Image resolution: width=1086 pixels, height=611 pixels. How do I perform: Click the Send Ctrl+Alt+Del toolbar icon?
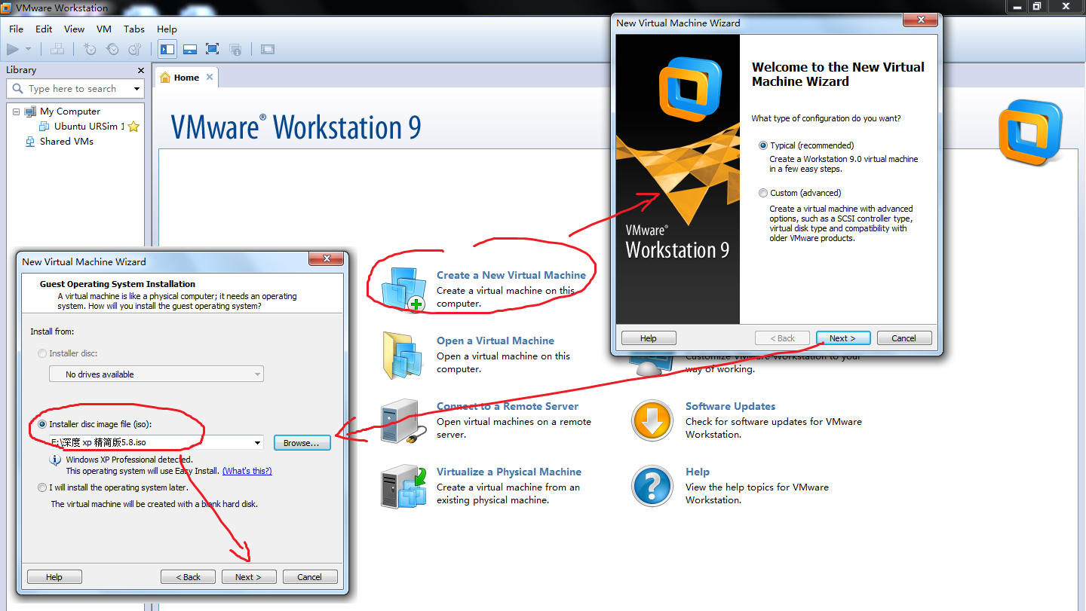tap(57, 49)
